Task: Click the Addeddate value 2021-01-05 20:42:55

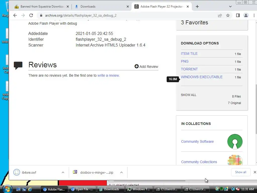Action: pyautogui.click(x=94, y=33)
